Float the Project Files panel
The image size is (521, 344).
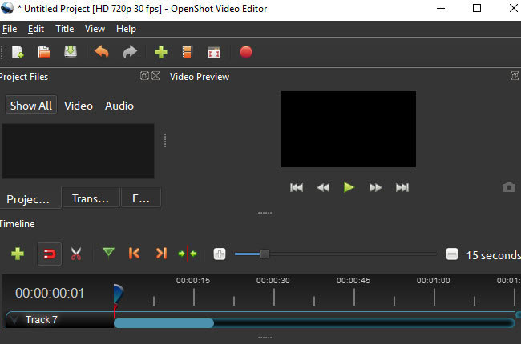coord(144,76)
